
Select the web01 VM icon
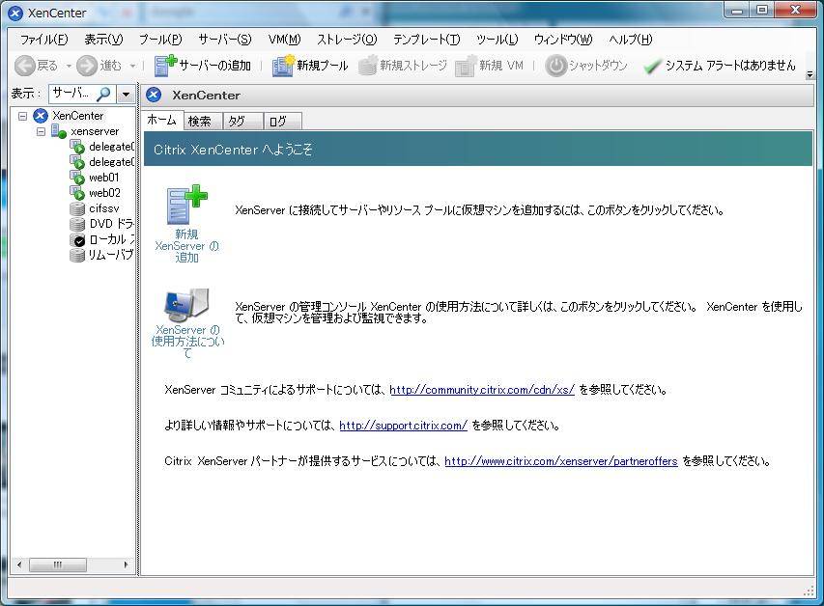77,178
